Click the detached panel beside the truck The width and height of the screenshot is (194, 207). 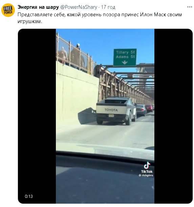pos(87,116)
